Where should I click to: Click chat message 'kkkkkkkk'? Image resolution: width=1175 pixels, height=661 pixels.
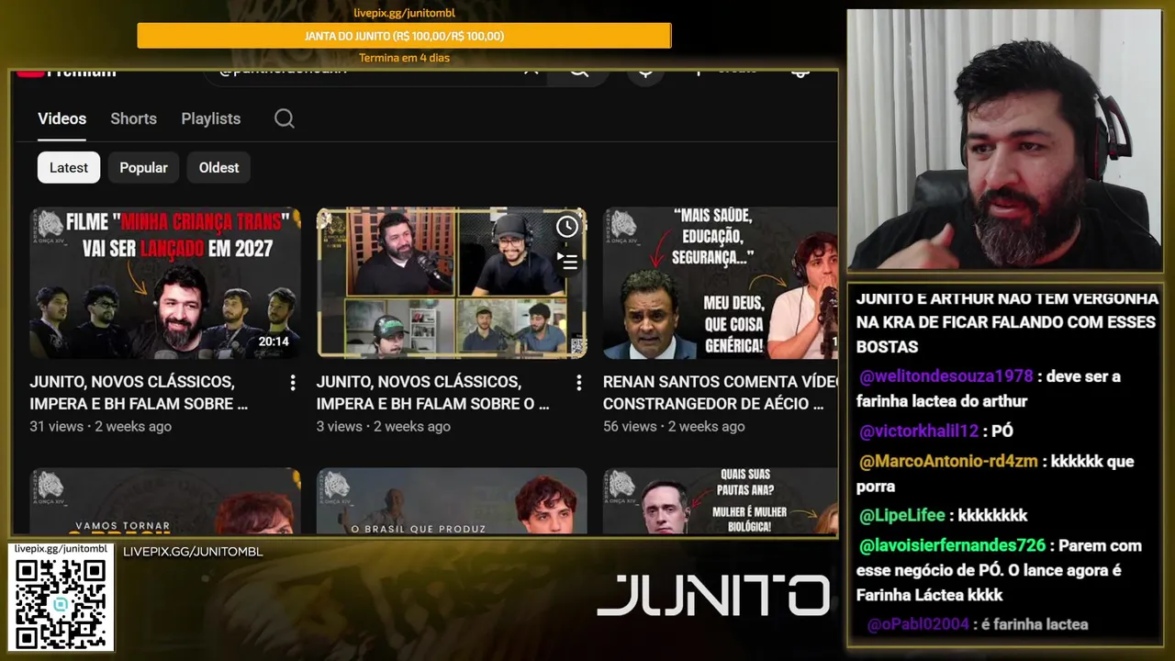coord(992,516)
